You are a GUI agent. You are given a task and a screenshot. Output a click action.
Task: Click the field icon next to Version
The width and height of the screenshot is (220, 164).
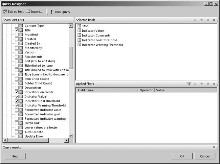coord(21,52)
